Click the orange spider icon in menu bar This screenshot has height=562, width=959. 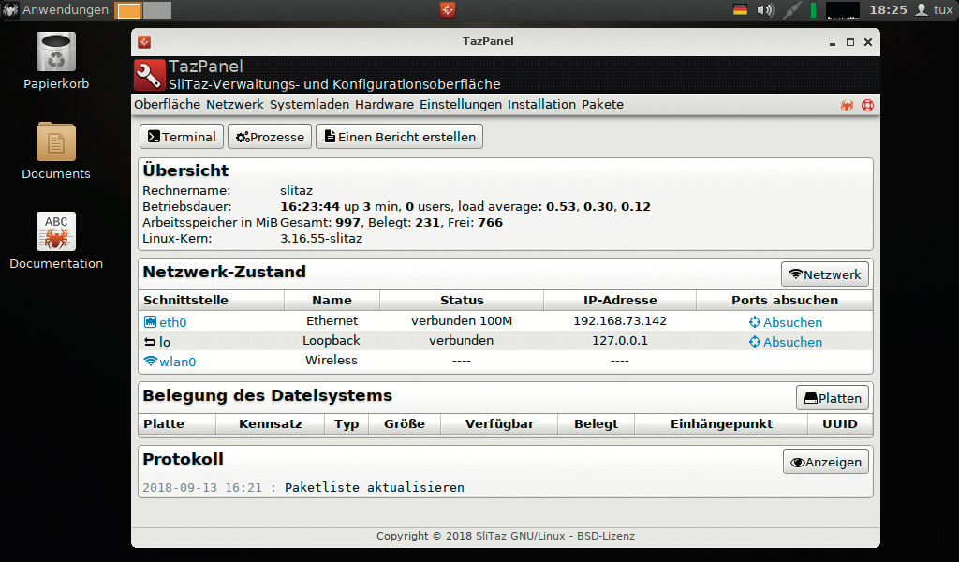click(x=847, y=105)
